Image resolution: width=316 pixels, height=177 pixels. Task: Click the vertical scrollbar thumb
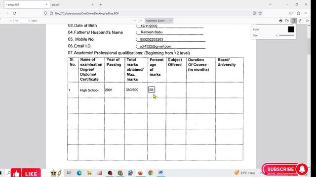(309, 46)
